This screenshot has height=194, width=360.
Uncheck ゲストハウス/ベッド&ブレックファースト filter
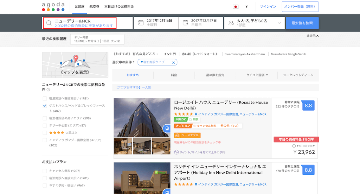point(45,106)
